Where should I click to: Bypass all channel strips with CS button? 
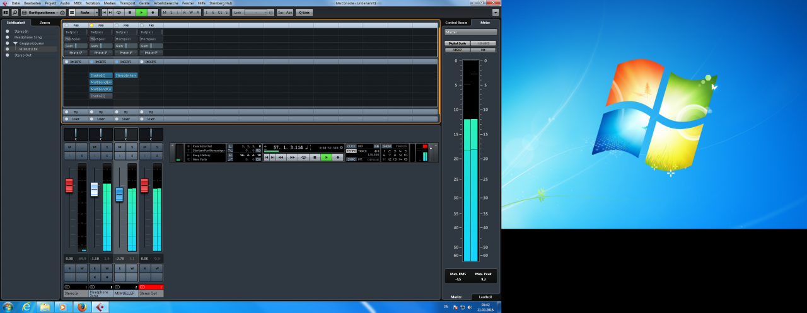(220, 12)
